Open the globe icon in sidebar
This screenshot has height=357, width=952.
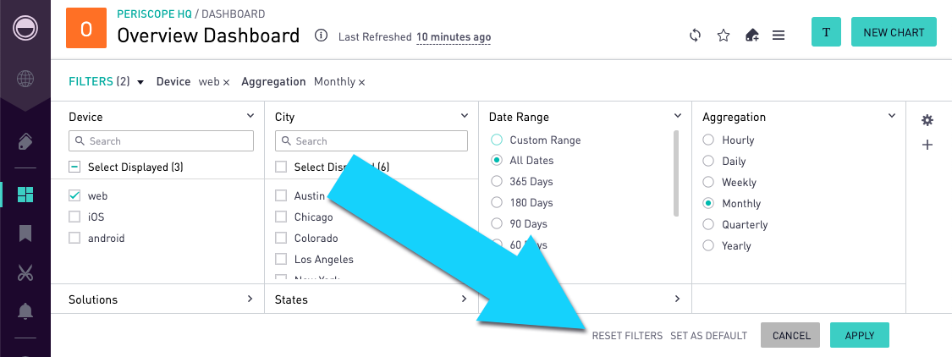(25, 79)
